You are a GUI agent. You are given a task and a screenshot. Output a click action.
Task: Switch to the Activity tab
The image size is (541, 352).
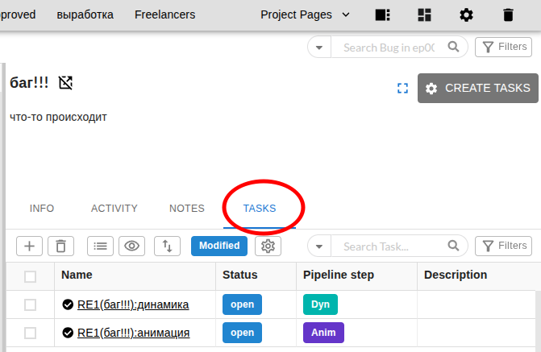[x=114, y=209]
